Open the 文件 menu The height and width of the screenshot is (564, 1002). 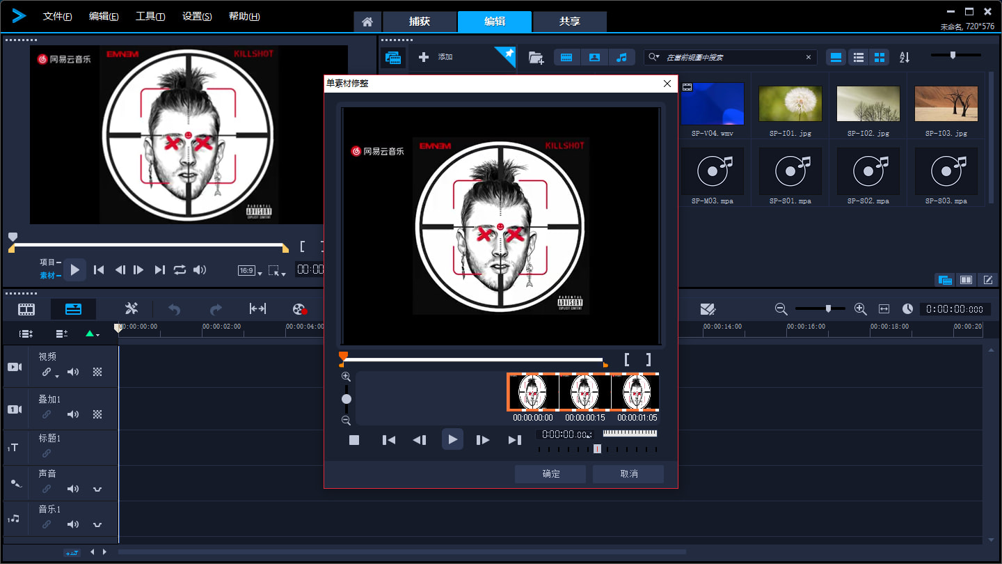(x=57, y=16)
